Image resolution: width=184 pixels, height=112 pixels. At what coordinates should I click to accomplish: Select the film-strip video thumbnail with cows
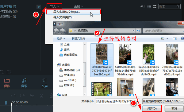102,89
